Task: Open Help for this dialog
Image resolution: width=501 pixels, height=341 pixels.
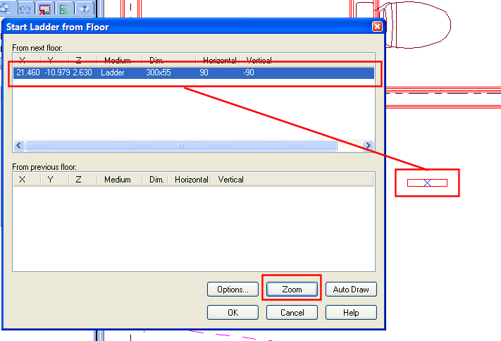Action: coord(351,312)
